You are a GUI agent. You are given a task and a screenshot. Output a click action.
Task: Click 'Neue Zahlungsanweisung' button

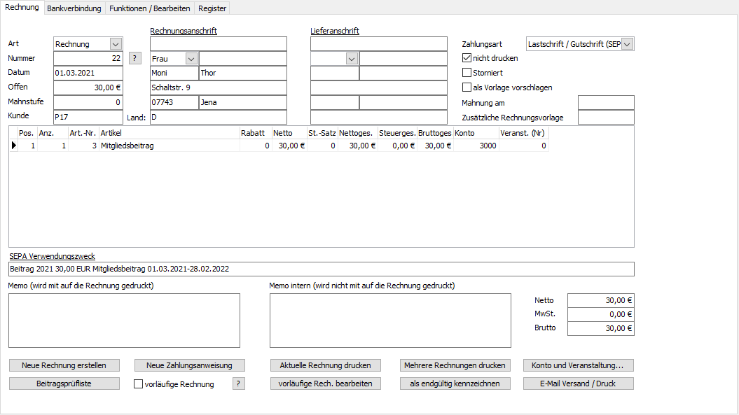click(x=189, y=365)
